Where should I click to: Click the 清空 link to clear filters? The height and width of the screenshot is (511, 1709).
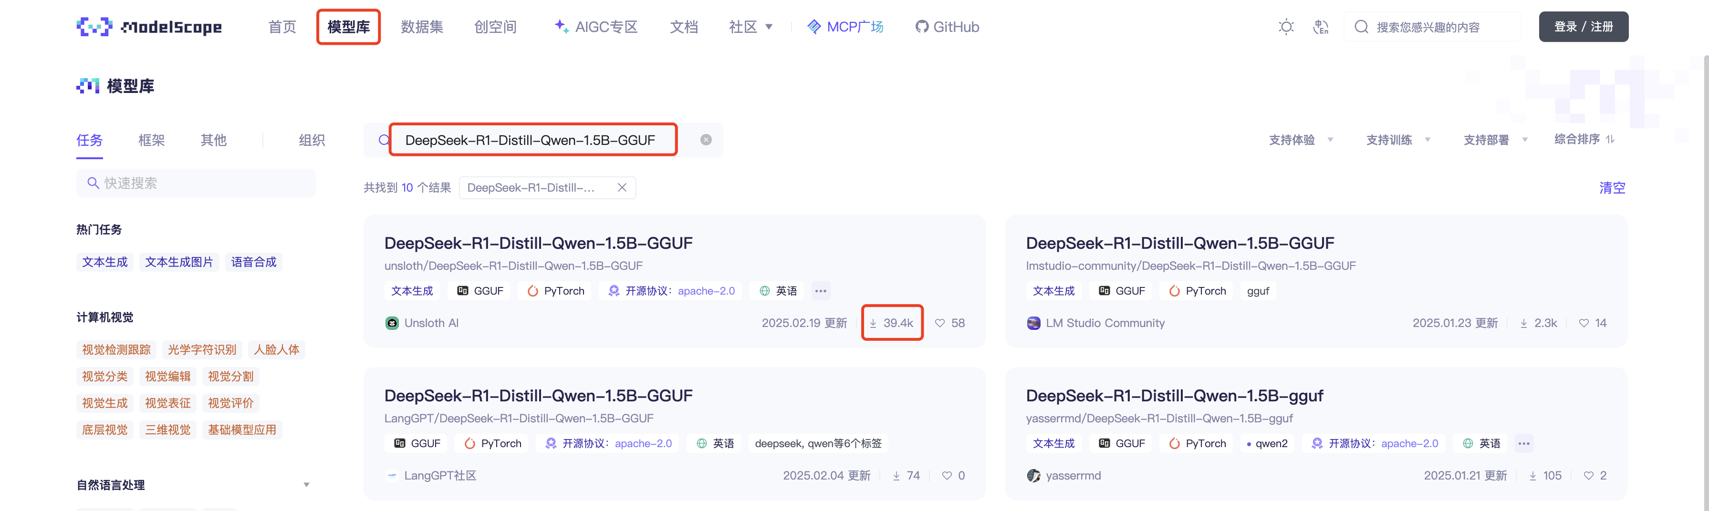[1612, 188]
